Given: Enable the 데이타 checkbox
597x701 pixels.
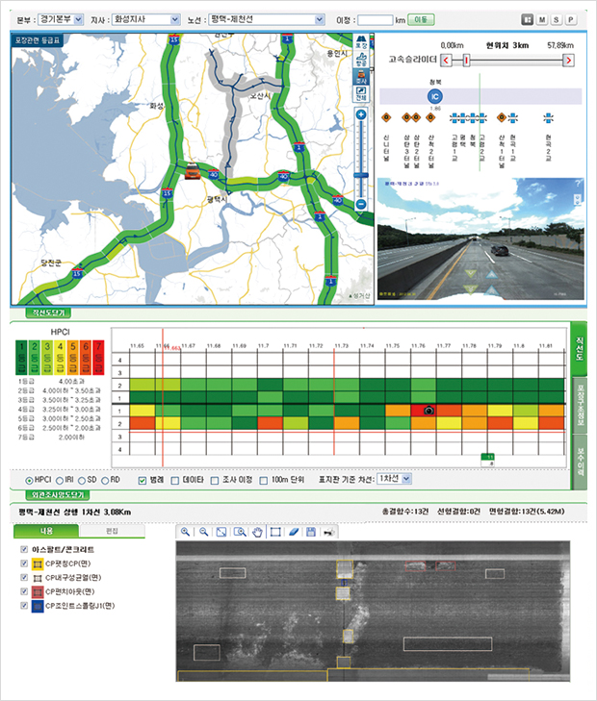Looking at the screenshot, I should 175,481.
